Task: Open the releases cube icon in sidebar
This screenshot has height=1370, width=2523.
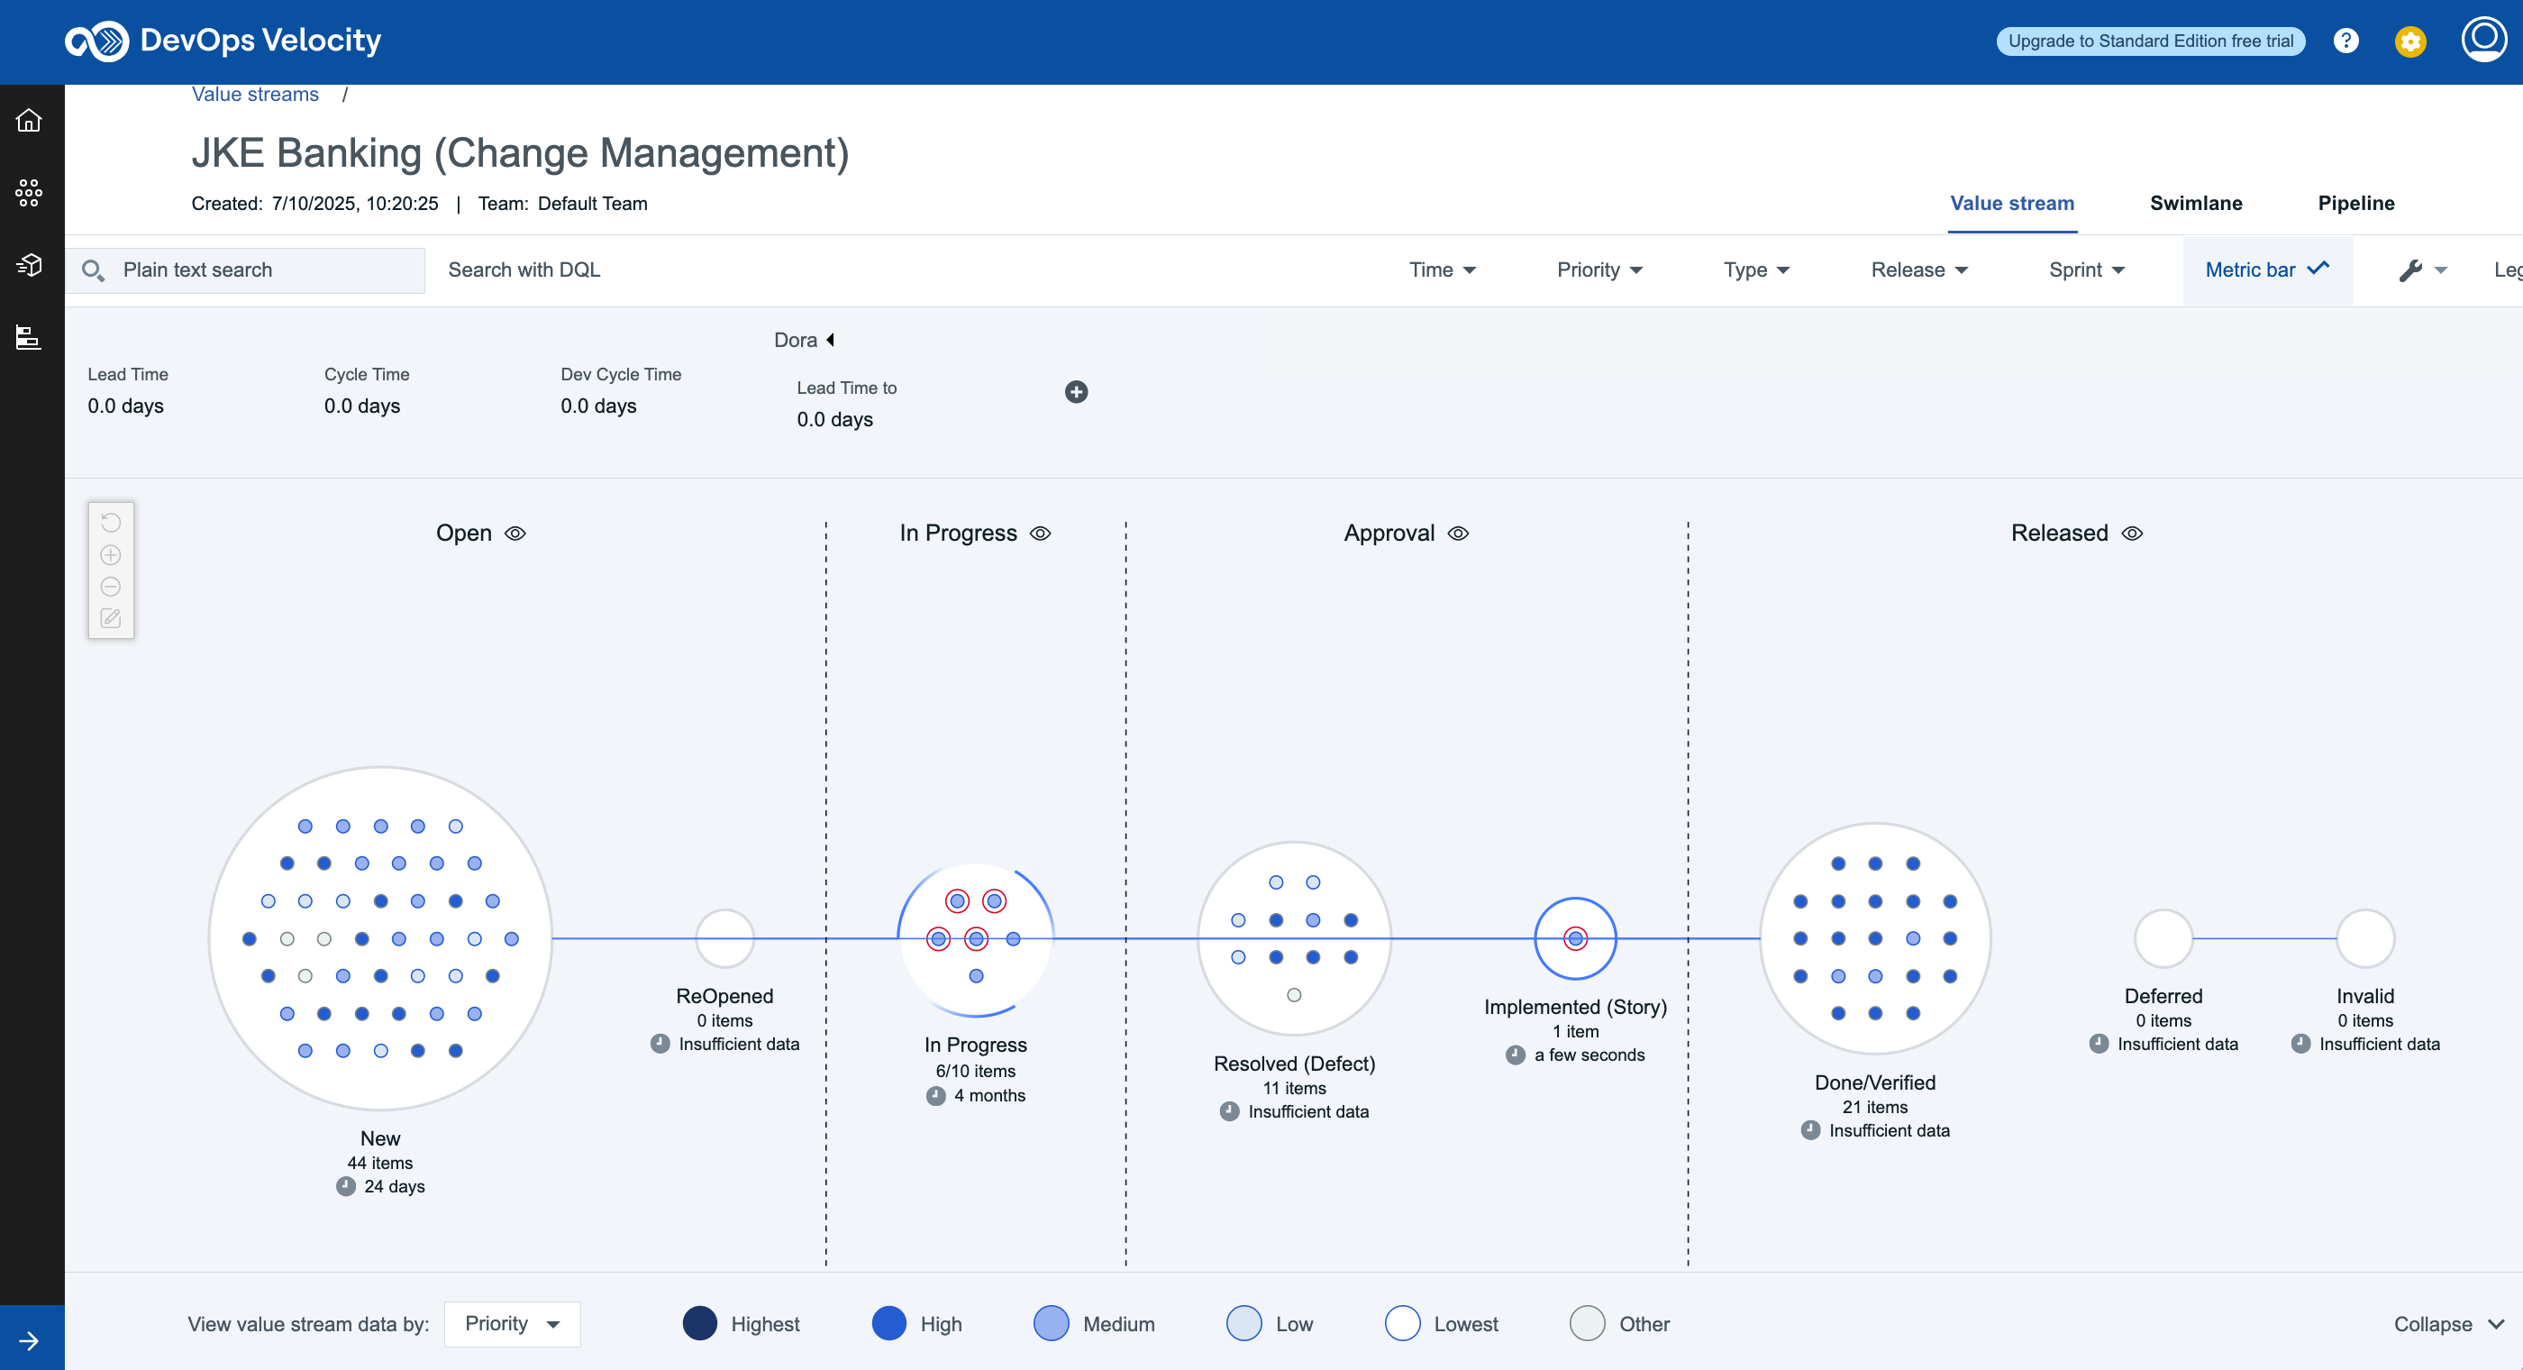Action: click(29, 265)
